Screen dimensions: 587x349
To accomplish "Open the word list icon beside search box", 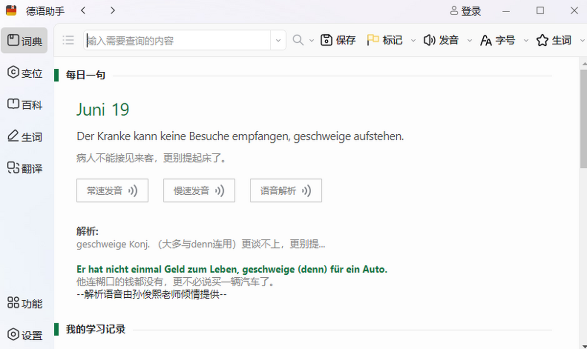I will tap(68, 41).
